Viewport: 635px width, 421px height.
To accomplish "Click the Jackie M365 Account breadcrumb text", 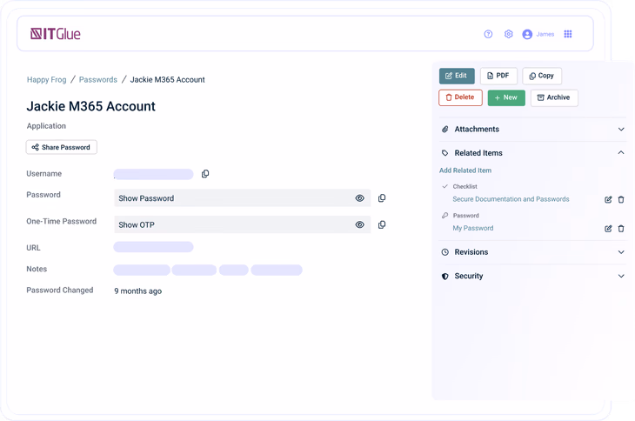I will (167, 80).
